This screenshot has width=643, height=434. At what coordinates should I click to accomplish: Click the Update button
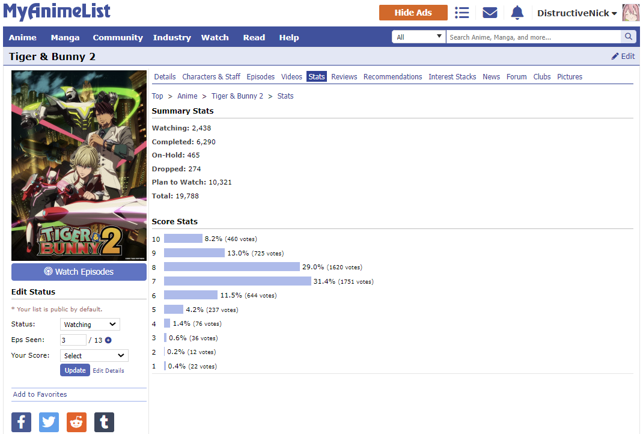click(75, 370)
